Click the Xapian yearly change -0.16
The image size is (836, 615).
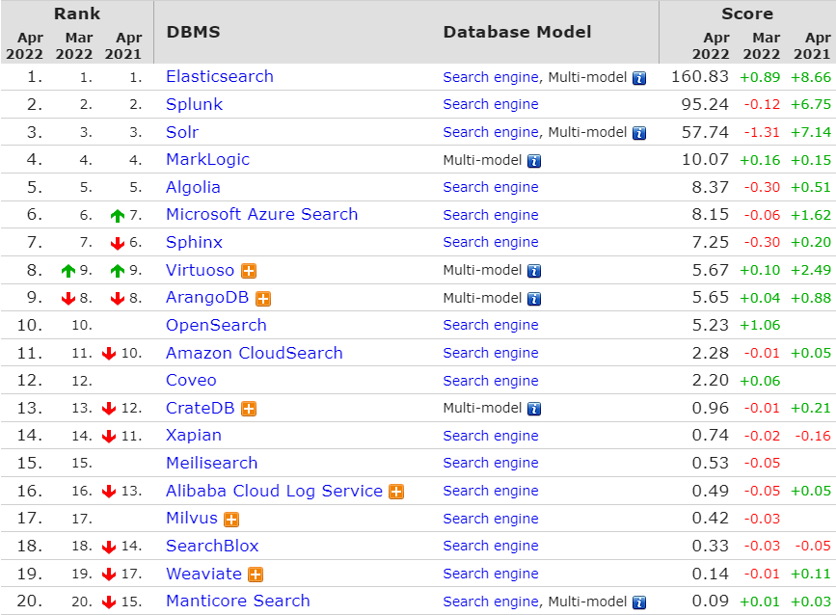tap(813, 436)
